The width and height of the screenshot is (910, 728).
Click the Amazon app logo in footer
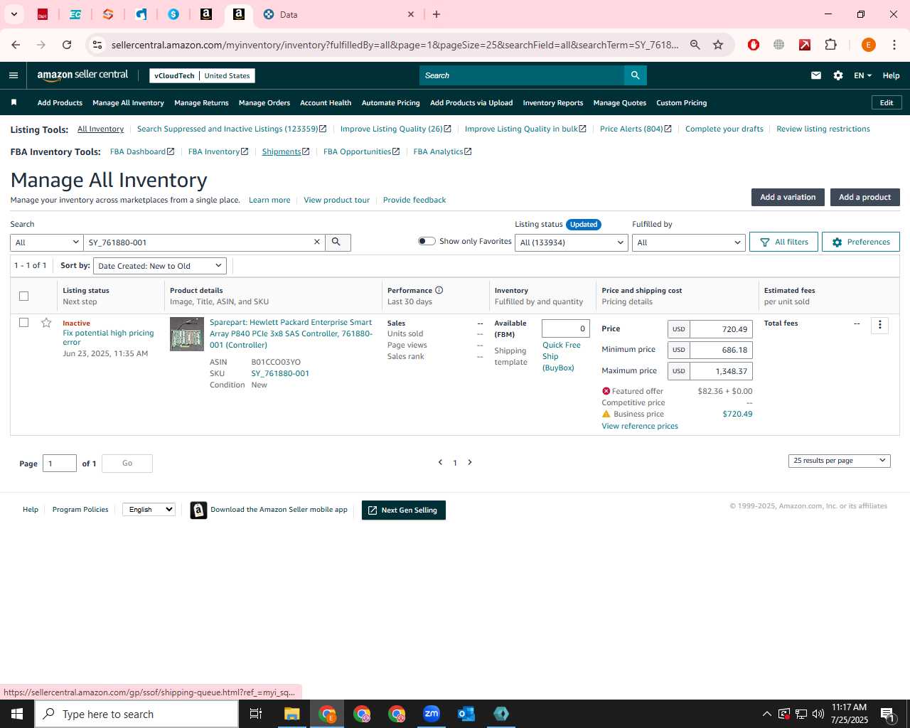pyautogui.click(x=199, y=510)
